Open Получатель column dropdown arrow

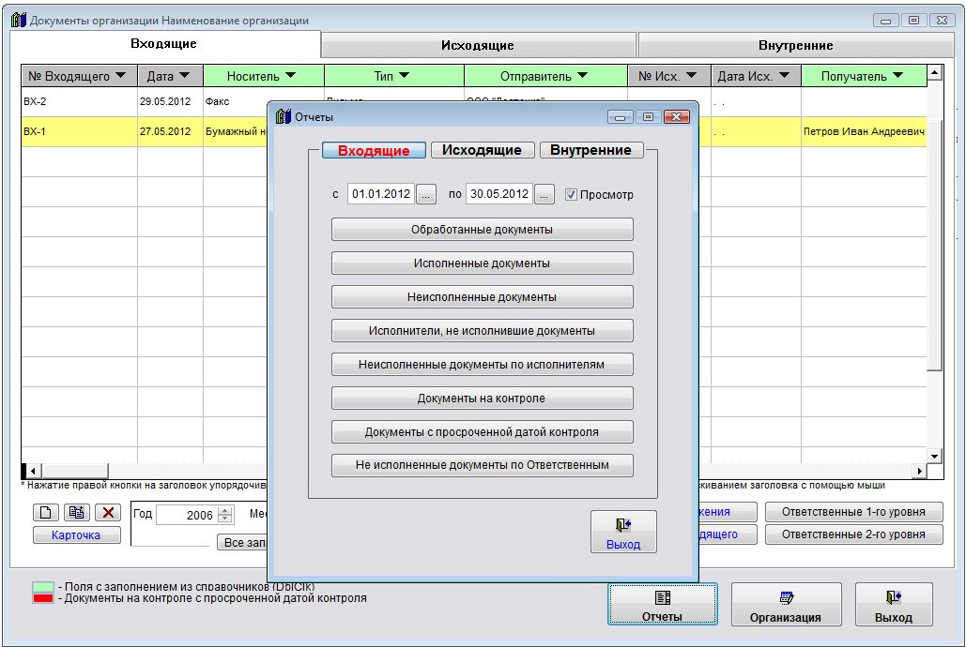point(897,75)
